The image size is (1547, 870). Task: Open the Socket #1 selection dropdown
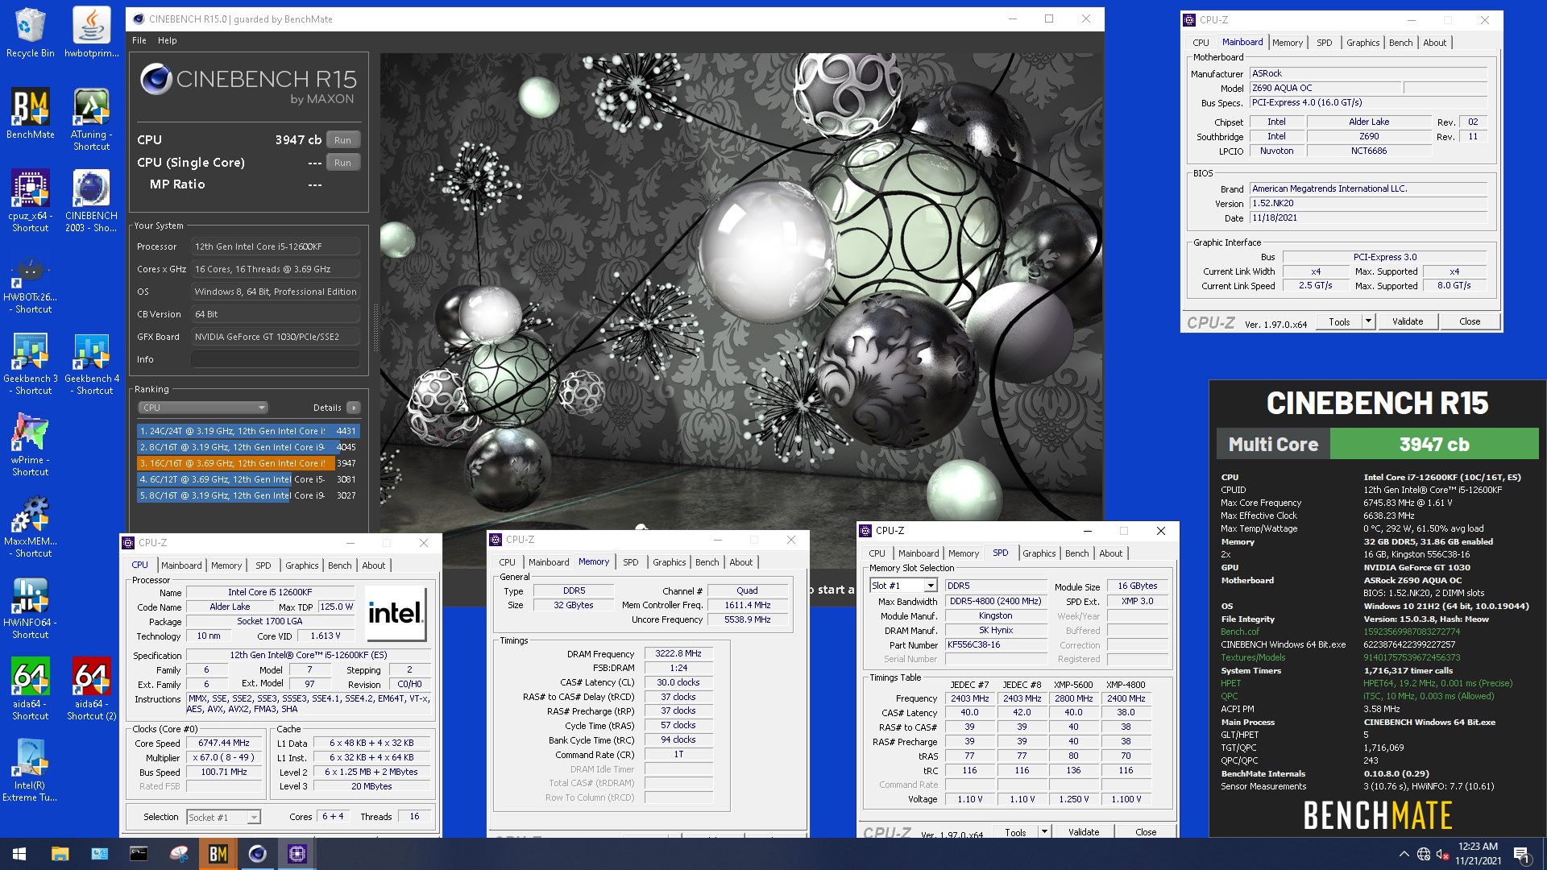(x=223, y=817)
